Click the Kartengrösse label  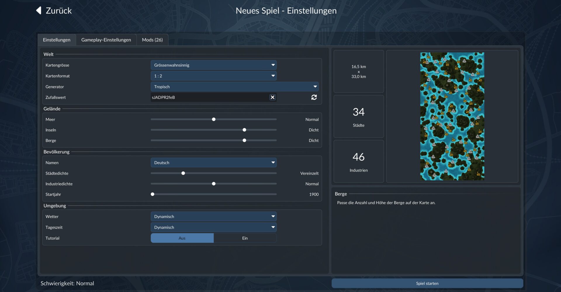57,65
